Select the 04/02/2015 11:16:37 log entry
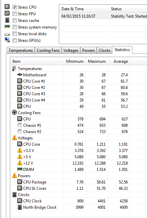Image resolution: width=147 pixels, height=218 pixels. tap(78, 16)
